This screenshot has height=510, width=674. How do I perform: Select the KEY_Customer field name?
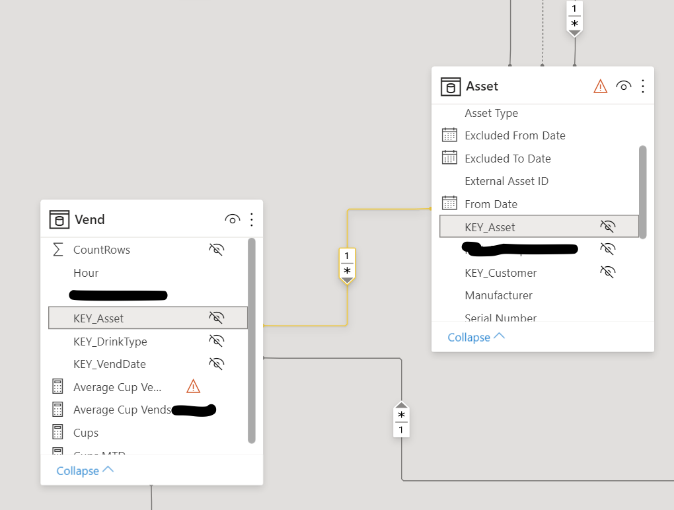(x=501, y=273)
